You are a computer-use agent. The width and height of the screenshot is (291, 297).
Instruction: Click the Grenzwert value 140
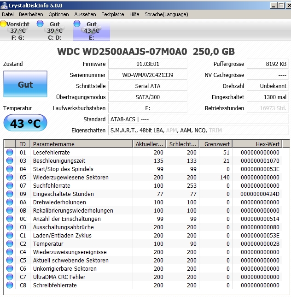[x=225, y=177]
